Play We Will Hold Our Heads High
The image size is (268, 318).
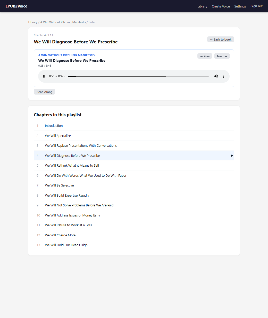134,245
